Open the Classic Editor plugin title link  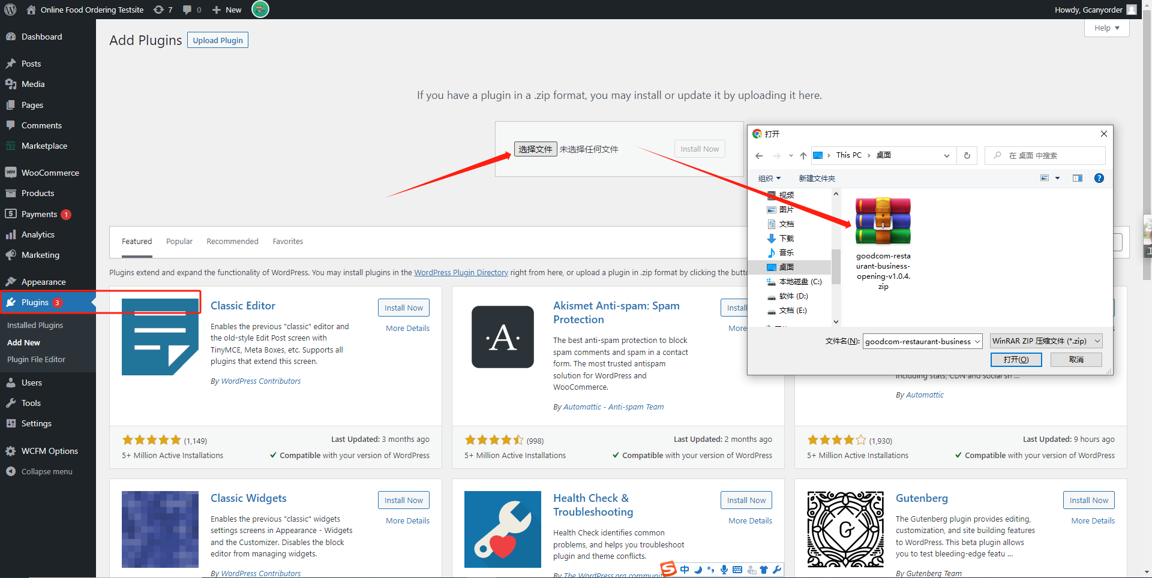click(x=243, y=306)
